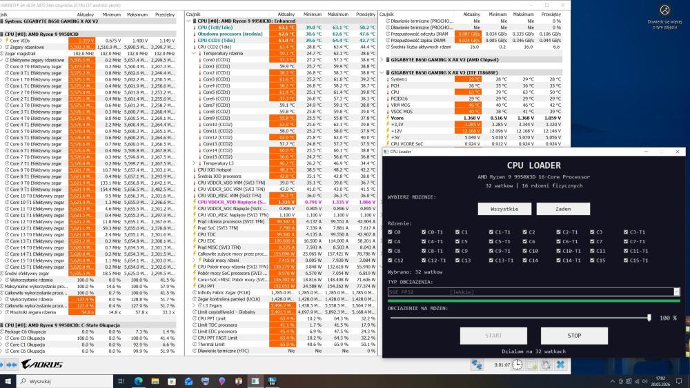Open the volume control tray icon
The height and width of the screenshot is (388, 690).
(644, 381)
